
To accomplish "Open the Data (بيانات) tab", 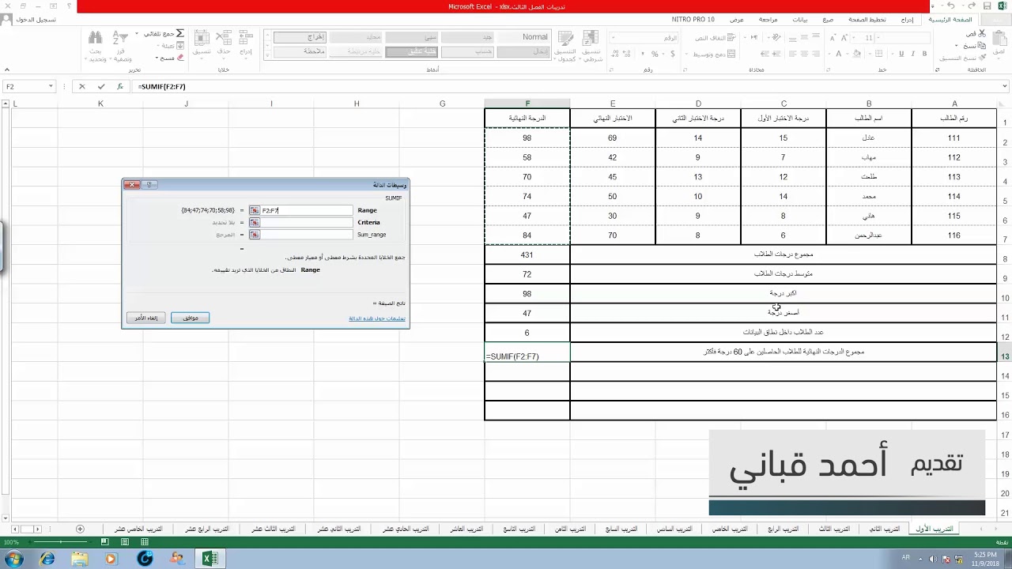I will 800,19.
